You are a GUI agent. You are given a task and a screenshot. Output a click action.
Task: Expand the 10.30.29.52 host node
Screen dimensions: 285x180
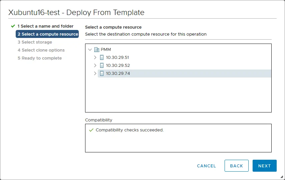[95, 66]
